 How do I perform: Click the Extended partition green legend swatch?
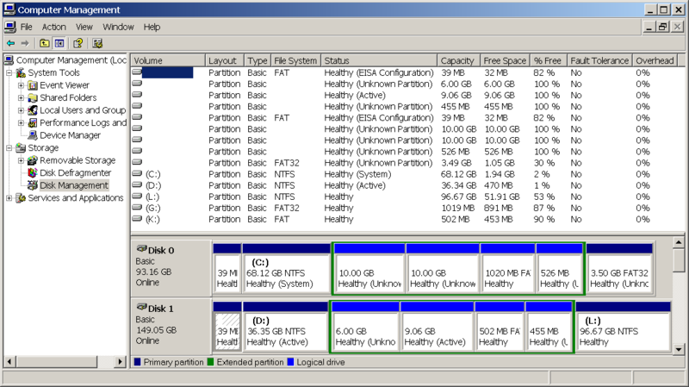[210, 362]
